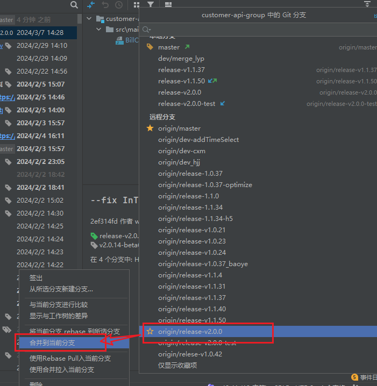This screenshot has height=386, width=377.
Task: Choose 合并到当前分支 from the context menu
Action: click(52, 343)
